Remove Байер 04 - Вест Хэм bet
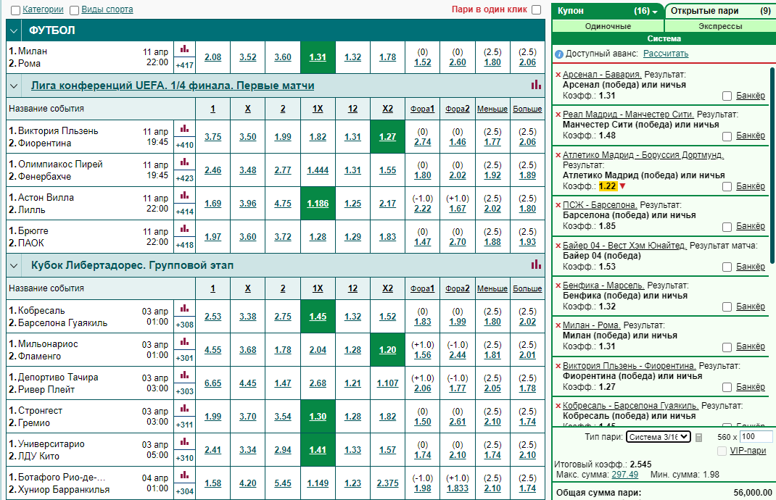 point(558,246)
